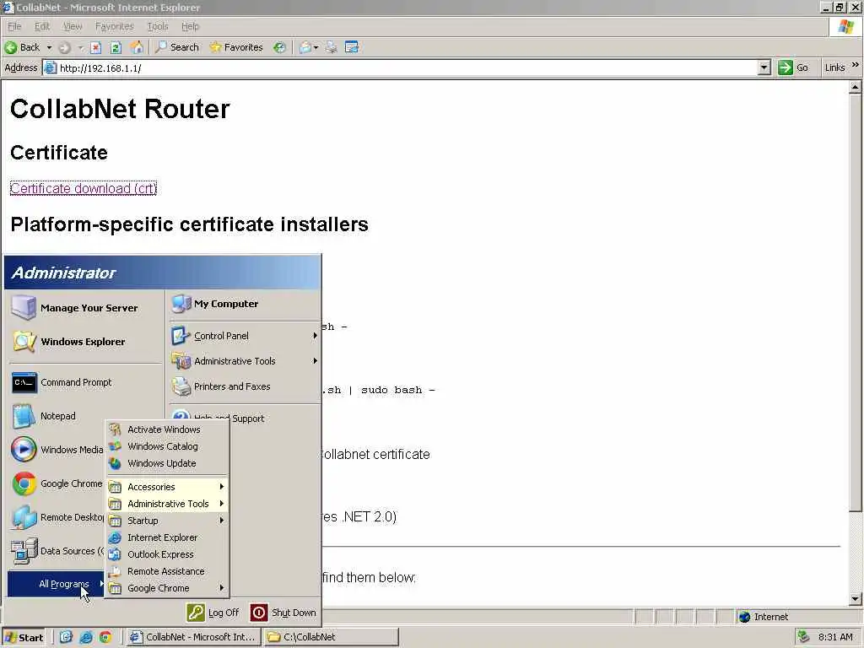Click the Mail icon in toolbar

(305, 47)
